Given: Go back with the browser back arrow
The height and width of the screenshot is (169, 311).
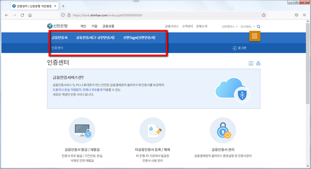Looking at the screenshot, I should pyautogui.click(x=7, y=15).
